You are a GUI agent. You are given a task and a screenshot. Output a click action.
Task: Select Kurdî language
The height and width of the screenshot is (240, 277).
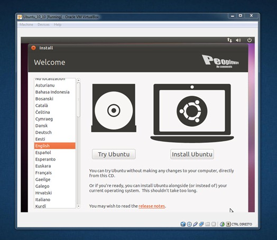coord(55,206)
